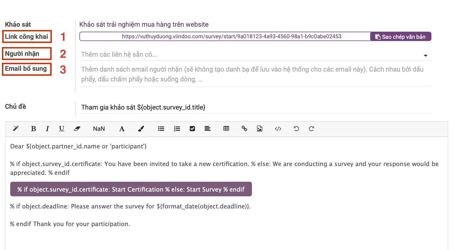Click the Chủ đề subject field
454x250 pixels.
point(255,107)
